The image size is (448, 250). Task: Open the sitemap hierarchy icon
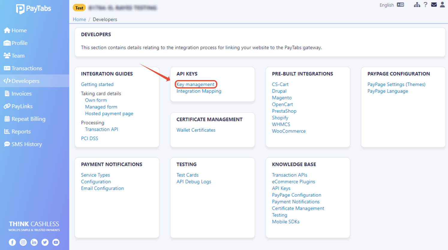417,5
